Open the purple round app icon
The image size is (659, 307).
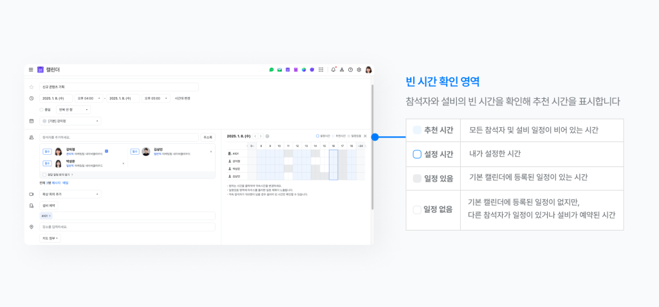(x=312, y=69)
